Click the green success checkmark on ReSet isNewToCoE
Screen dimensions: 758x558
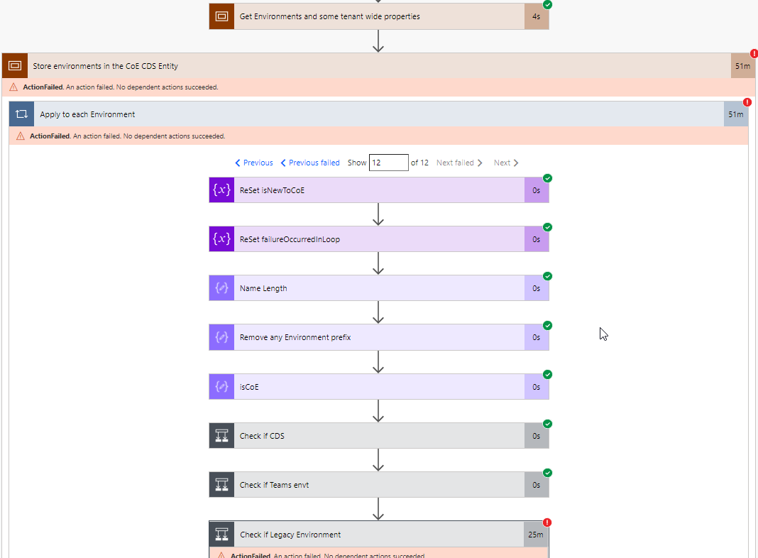pos(546,178)
